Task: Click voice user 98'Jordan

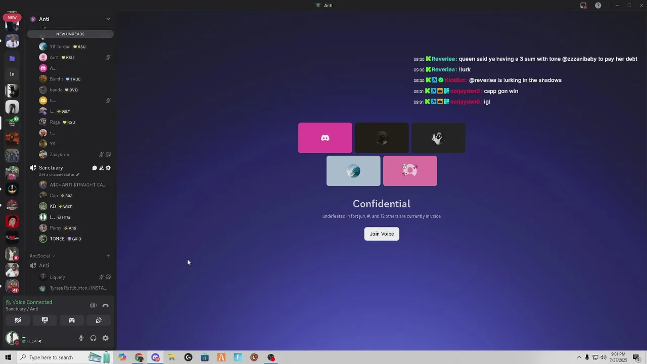Action: tap(76, 47)
